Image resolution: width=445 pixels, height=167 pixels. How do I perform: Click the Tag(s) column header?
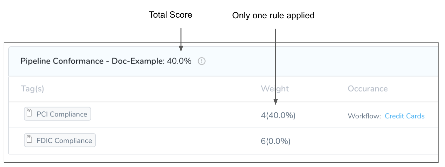click(x=33, y=89)
